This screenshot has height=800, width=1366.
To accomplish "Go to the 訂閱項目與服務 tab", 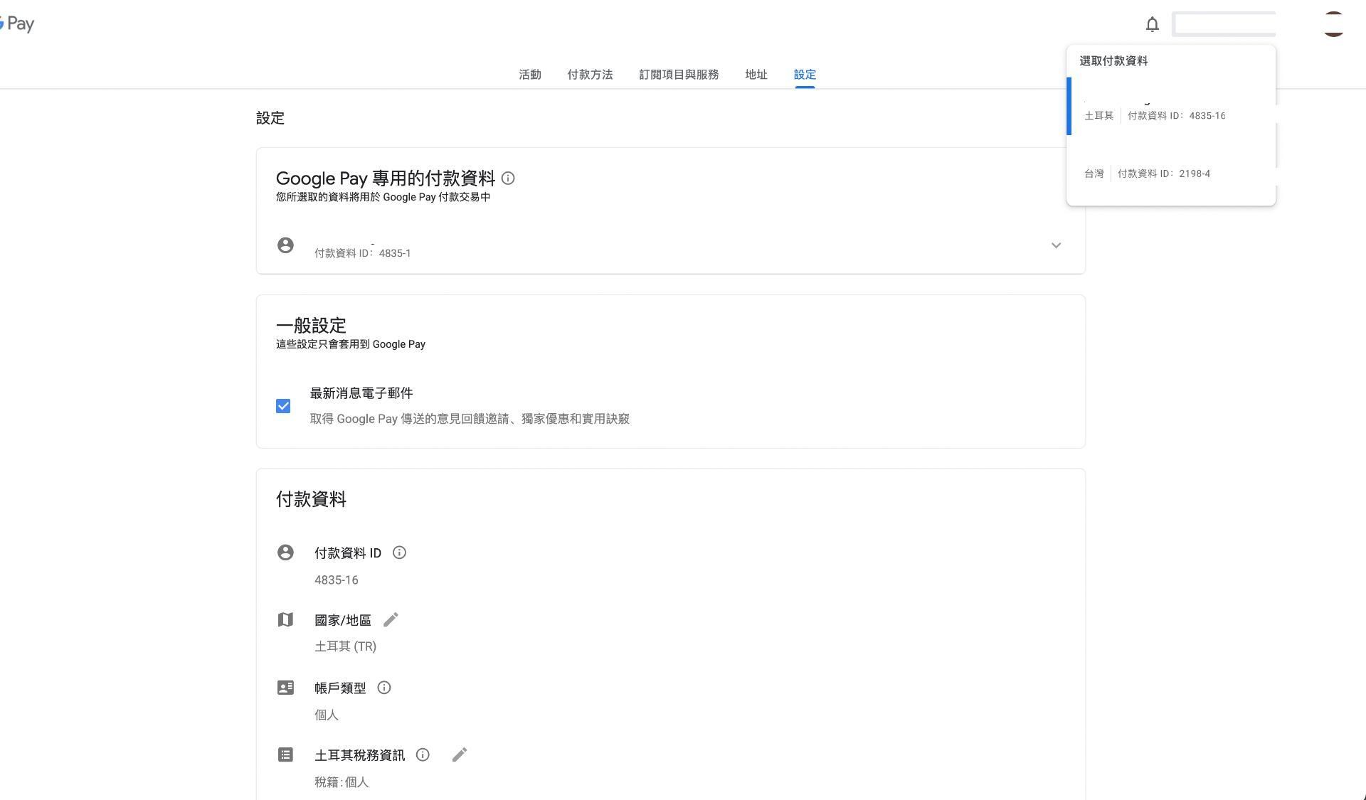I will [678, 74].
